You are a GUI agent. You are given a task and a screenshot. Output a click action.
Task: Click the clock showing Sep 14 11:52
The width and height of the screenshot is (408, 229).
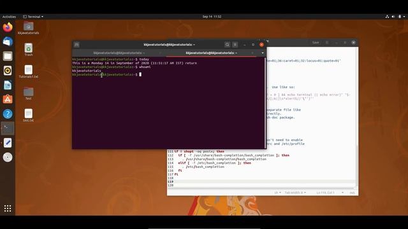tap(212, 17)
